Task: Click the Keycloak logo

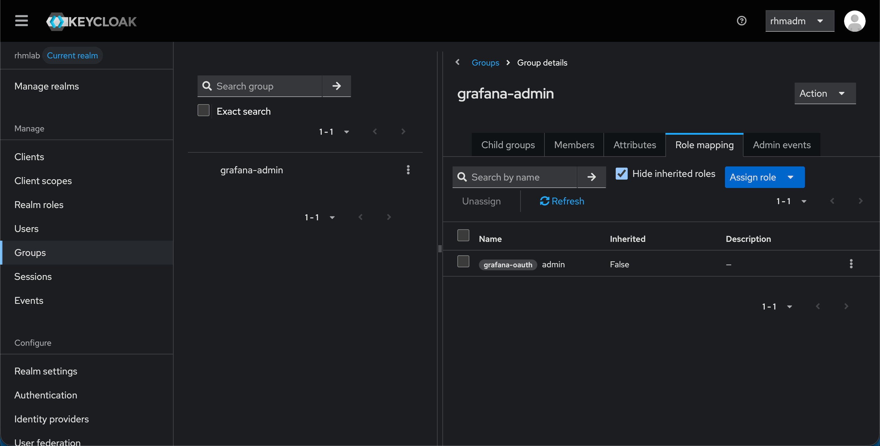Action: (x=91, y=21)
